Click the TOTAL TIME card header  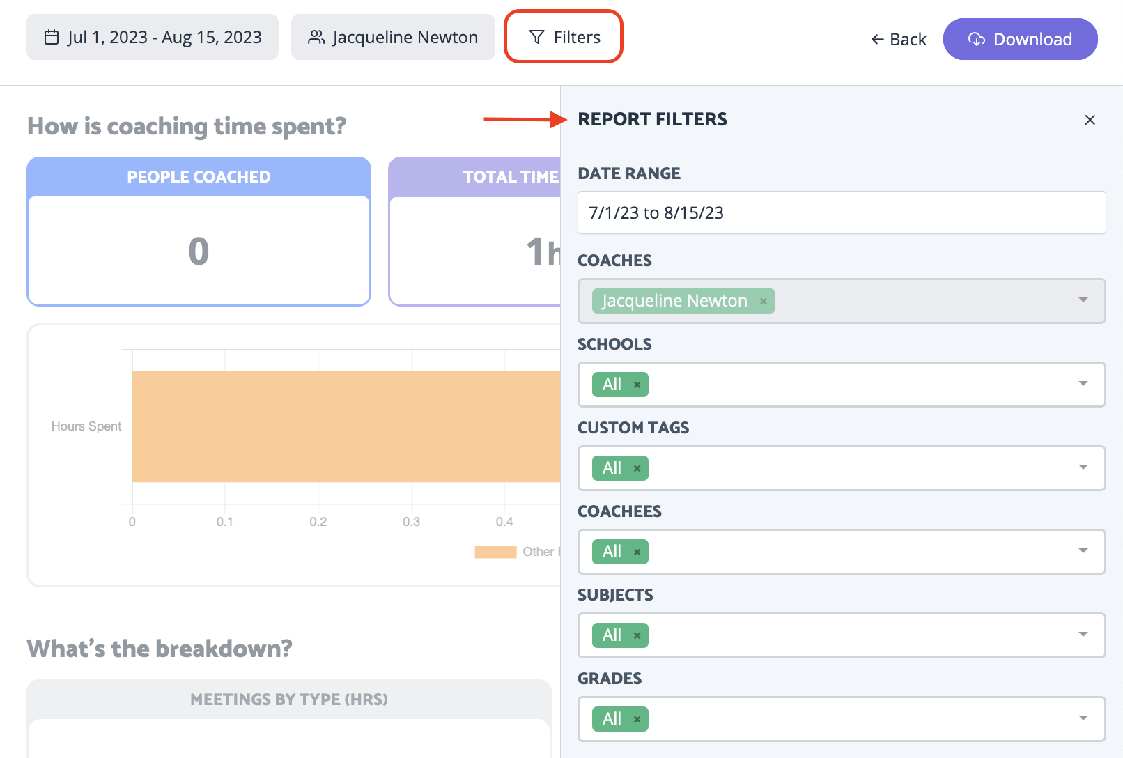(475, 177)
